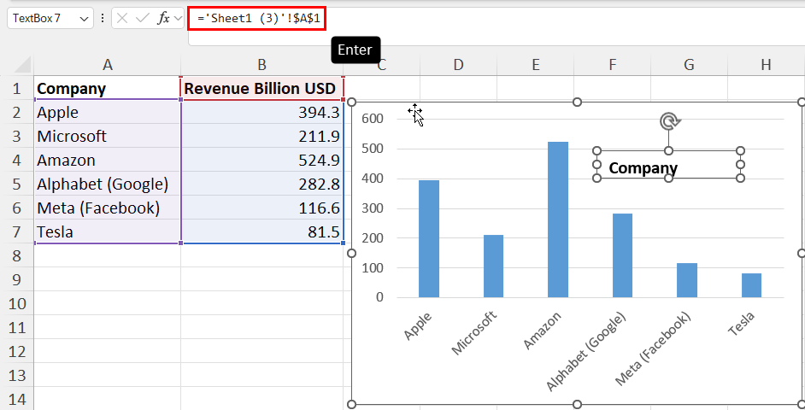
Task: Select column F header
Action: click(x=613, y=65)
